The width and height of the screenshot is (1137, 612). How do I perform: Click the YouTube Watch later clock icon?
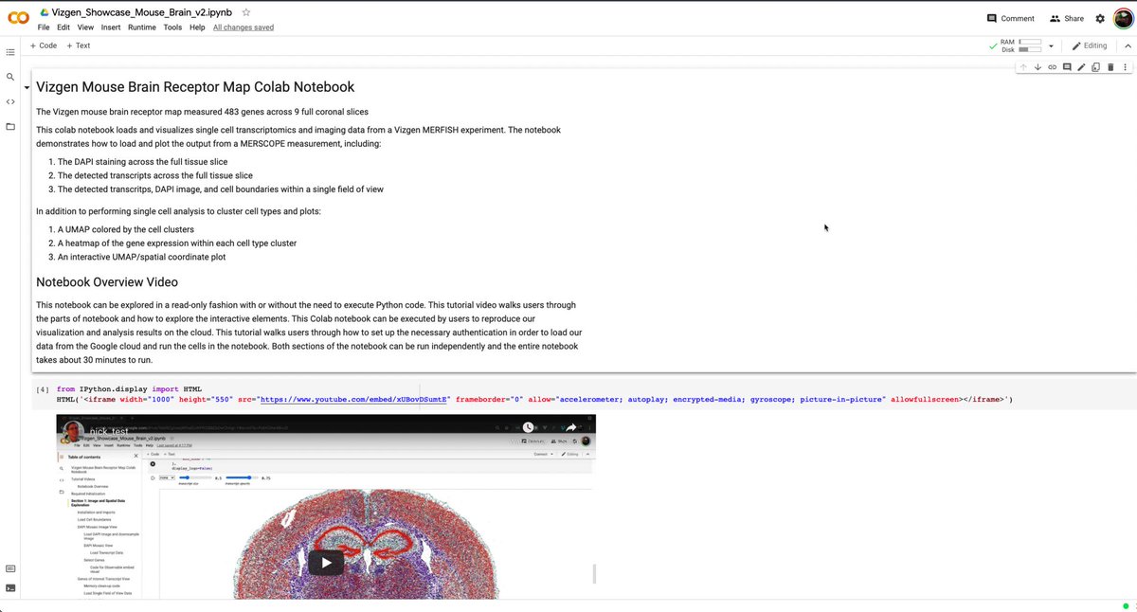coord(528,427)
